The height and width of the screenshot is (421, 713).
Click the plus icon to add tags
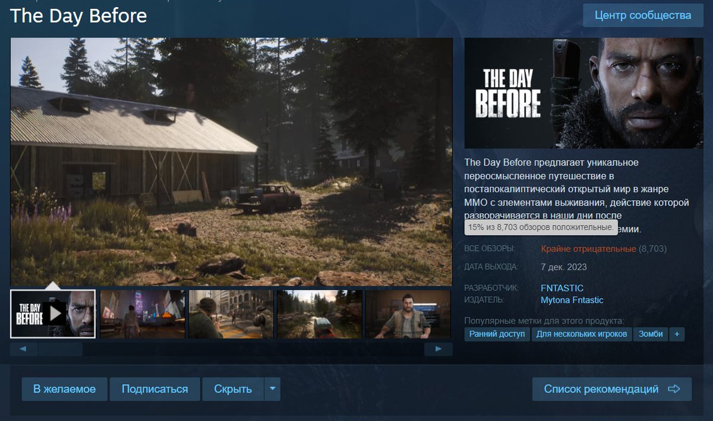(x=676, y=334)
